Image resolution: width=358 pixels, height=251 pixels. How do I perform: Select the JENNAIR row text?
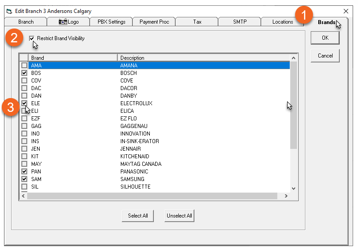click(131, 148)
